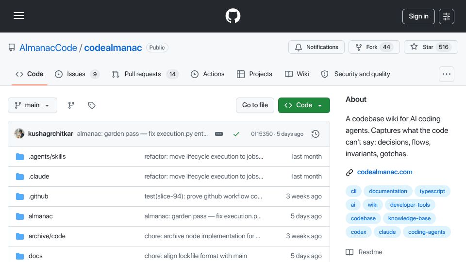Viewport: 466px width, 262px height.
Task: Open the Security and quality tab
Action: (355, 74)
